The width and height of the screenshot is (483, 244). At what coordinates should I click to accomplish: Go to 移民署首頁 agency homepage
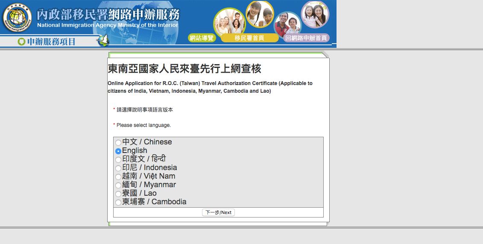(249, 38)
